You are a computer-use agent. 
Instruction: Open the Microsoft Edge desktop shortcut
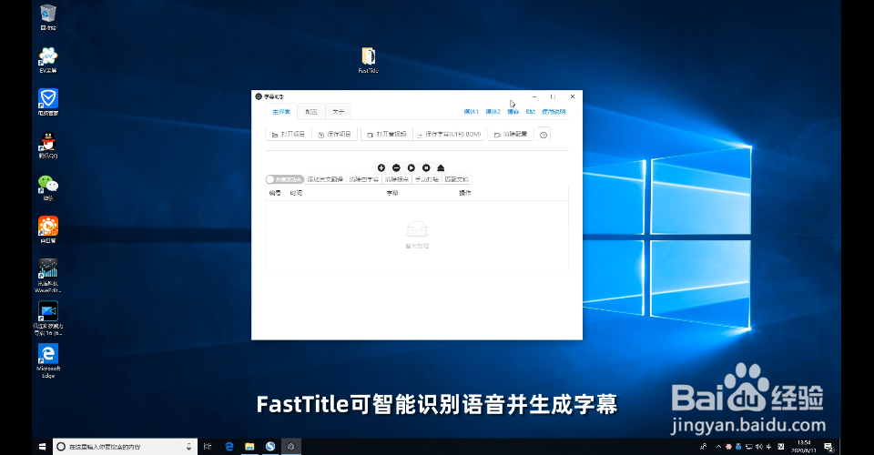pos(48,361)
